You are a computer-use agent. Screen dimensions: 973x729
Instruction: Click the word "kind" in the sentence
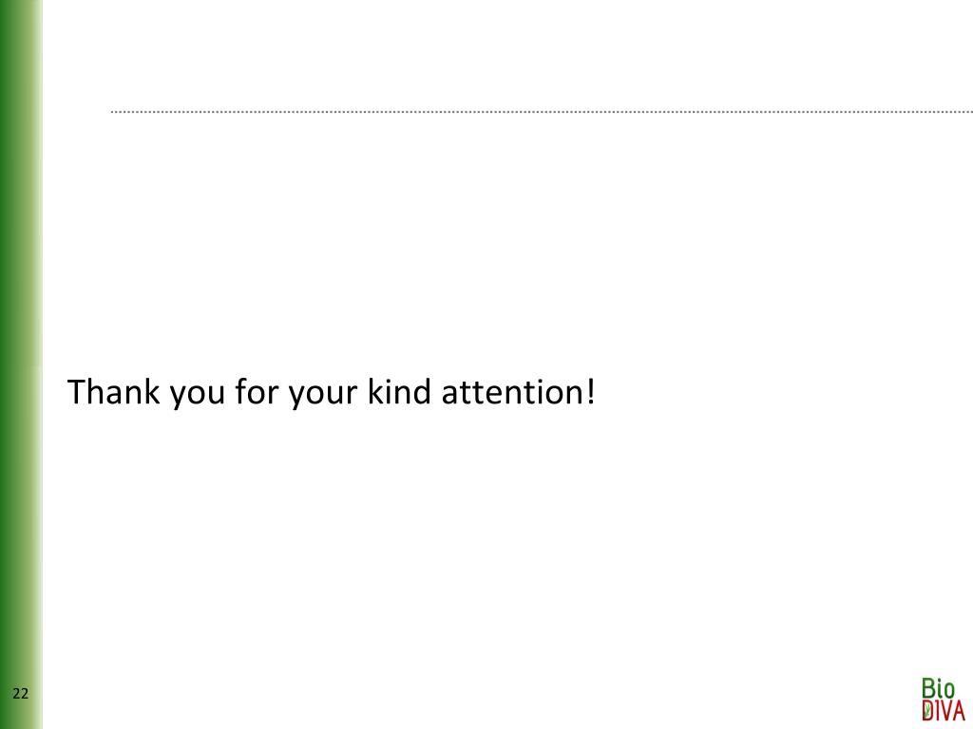coord(399,392)
